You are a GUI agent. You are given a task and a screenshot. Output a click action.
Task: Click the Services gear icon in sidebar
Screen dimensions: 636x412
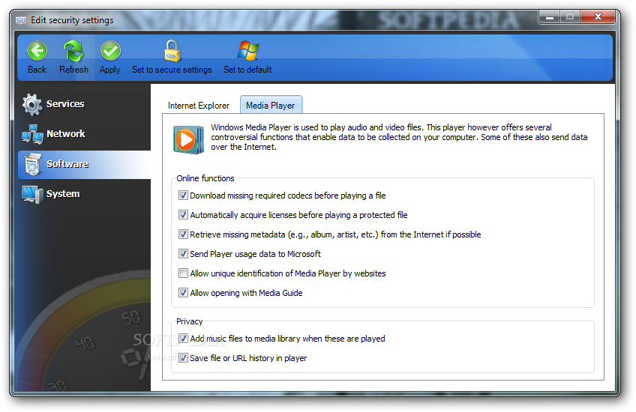[32, 104]
